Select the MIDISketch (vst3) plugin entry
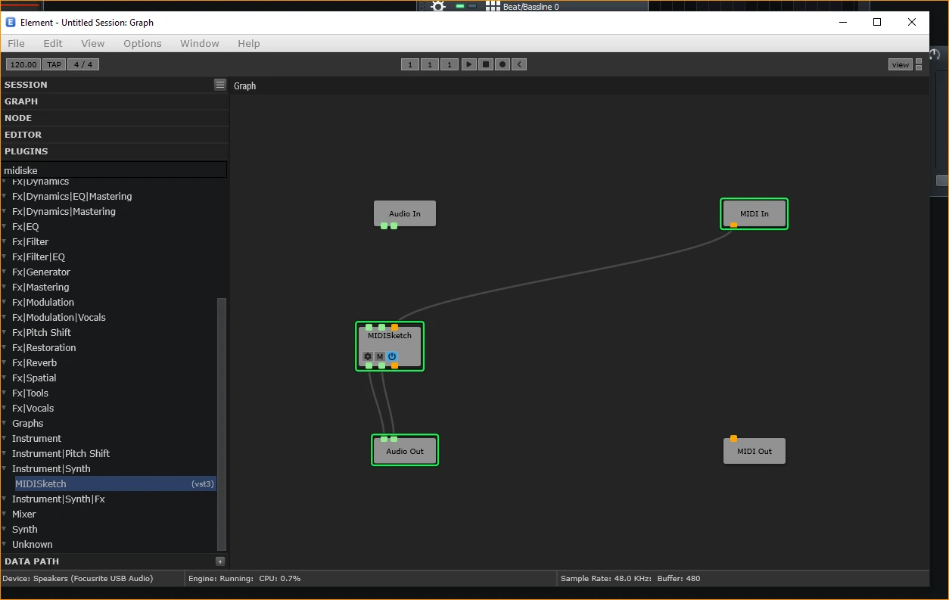Image resolution: width=949 pixels, height=600 pixels. (115, 483)
